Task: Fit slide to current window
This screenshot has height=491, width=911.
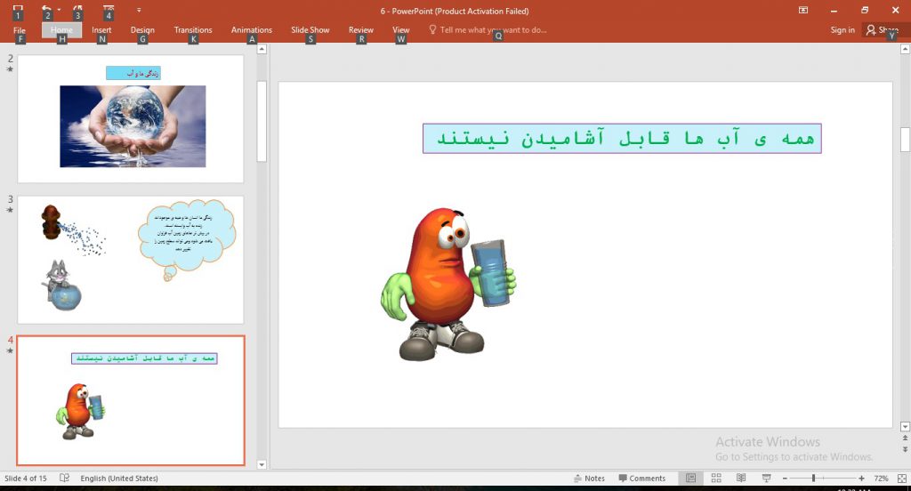Action: [x=900, y=479]
